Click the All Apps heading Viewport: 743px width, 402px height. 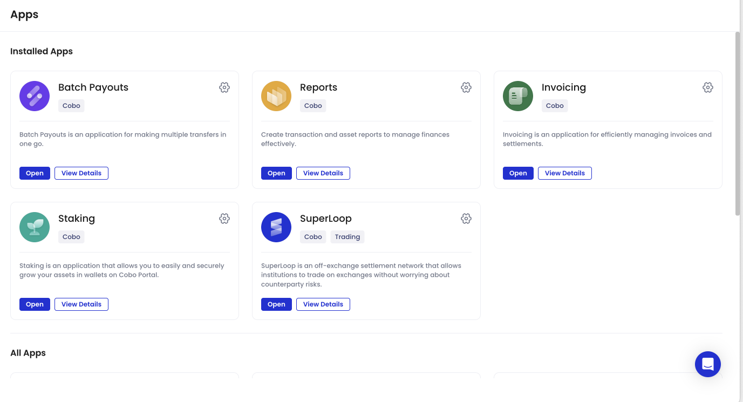[x=28, y=353]
